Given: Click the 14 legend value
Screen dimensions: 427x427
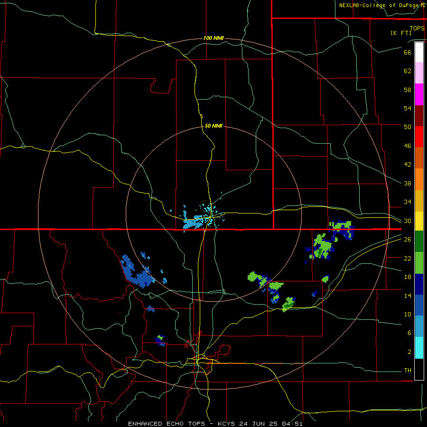Looking at the screenshot, I should (x=408, y=296).
